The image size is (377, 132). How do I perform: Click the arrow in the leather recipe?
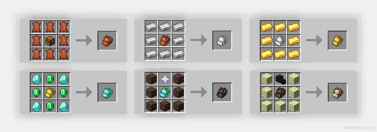coord(84,41)
